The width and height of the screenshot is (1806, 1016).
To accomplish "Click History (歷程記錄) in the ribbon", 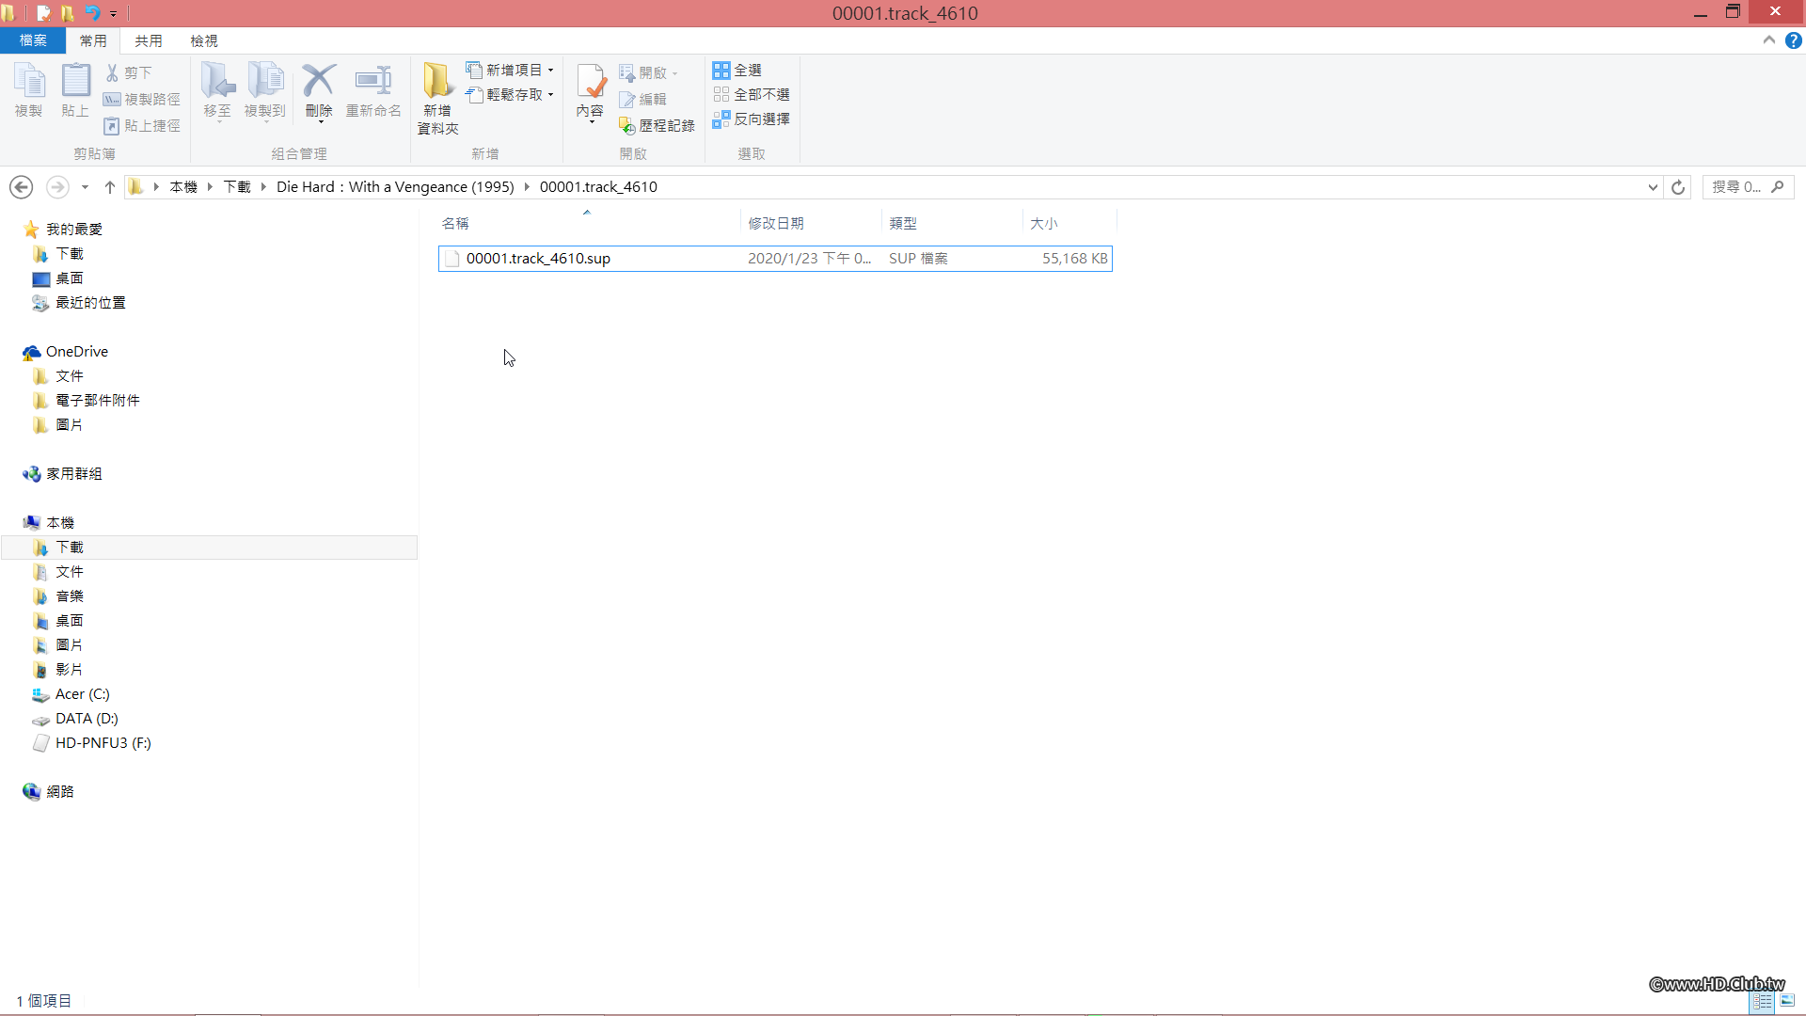I will (x=657, y=125).
